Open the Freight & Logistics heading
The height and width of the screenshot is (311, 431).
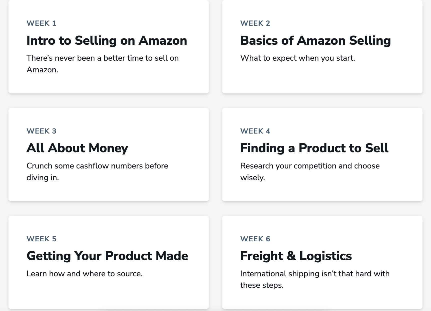click(x=296, y=256)
